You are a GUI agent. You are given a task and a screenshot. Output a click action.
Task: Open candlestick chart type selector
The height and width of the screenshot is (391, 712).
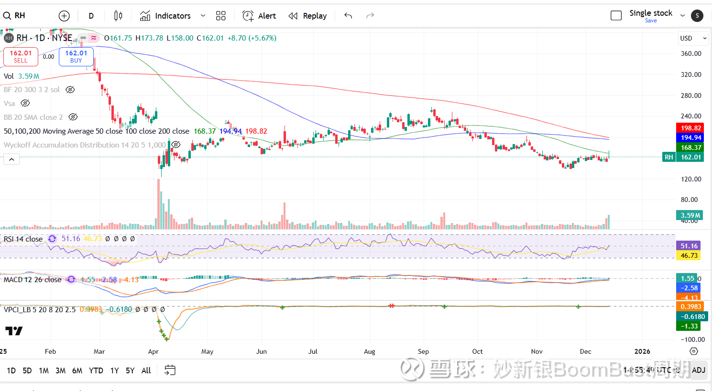click(118, 16)
